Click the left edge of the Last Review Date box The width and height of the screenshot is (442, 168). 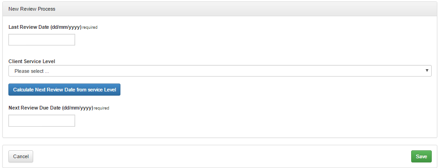pyautogui.click(x=10, y=39)
